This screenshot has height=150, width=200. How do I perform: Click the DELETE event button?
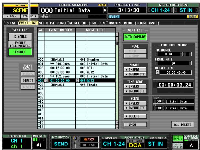coord(135,116)
